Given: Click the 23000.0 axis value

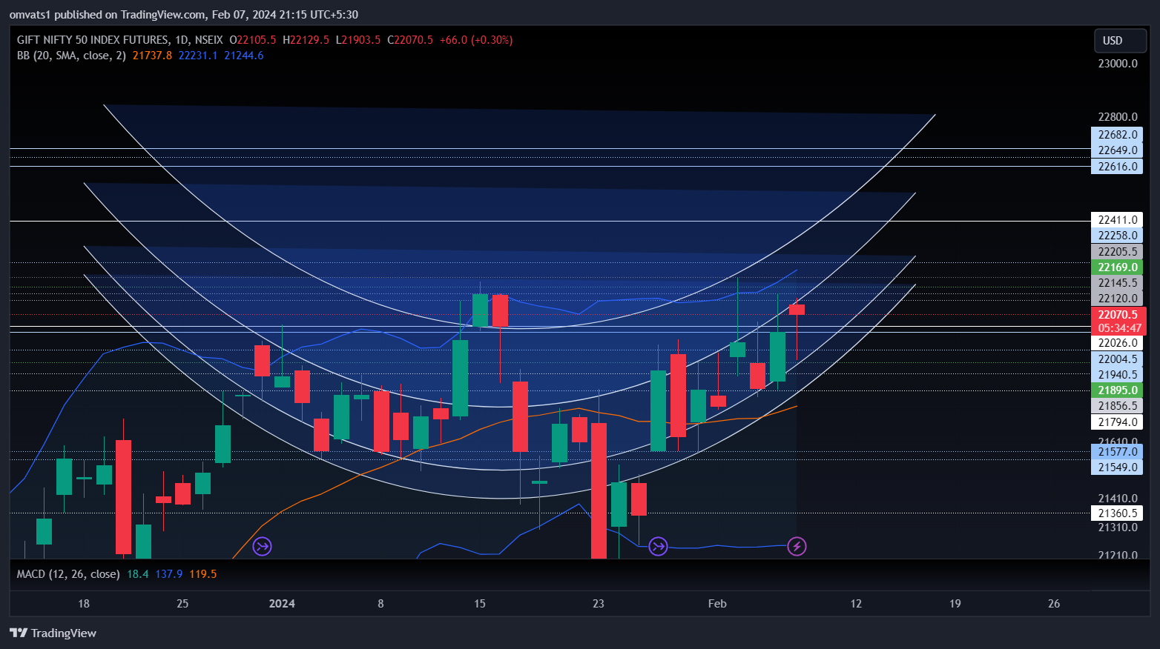Looking at the screenshot, I should coord(1118,64).
